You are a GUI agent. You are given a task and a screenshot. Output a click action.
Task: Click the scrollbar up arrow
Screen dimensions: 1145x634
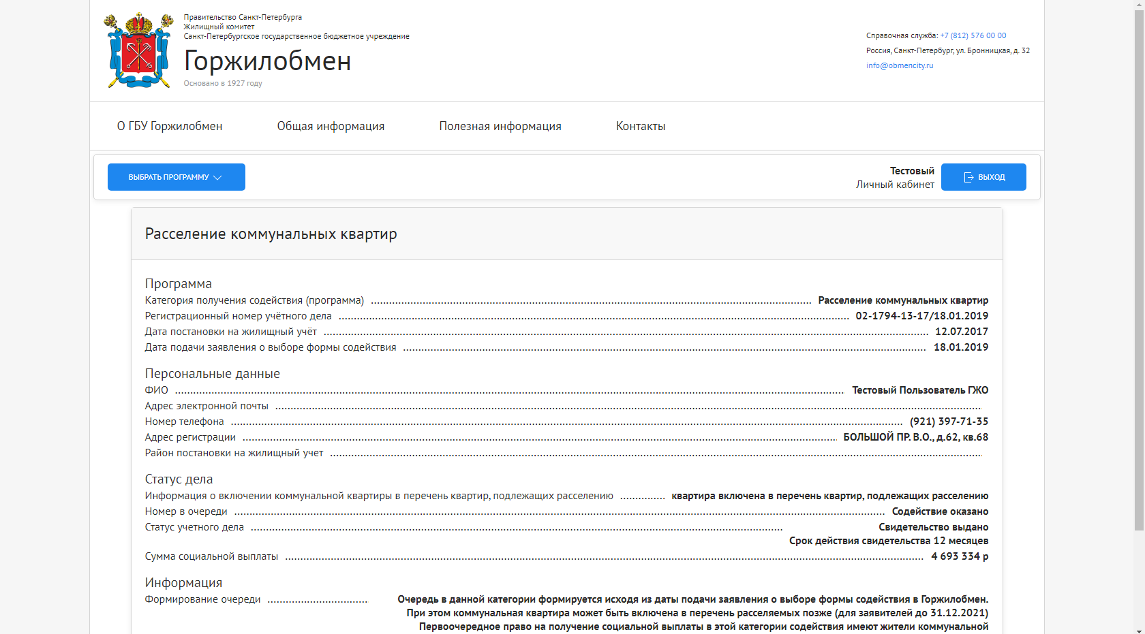point(1139,5)
